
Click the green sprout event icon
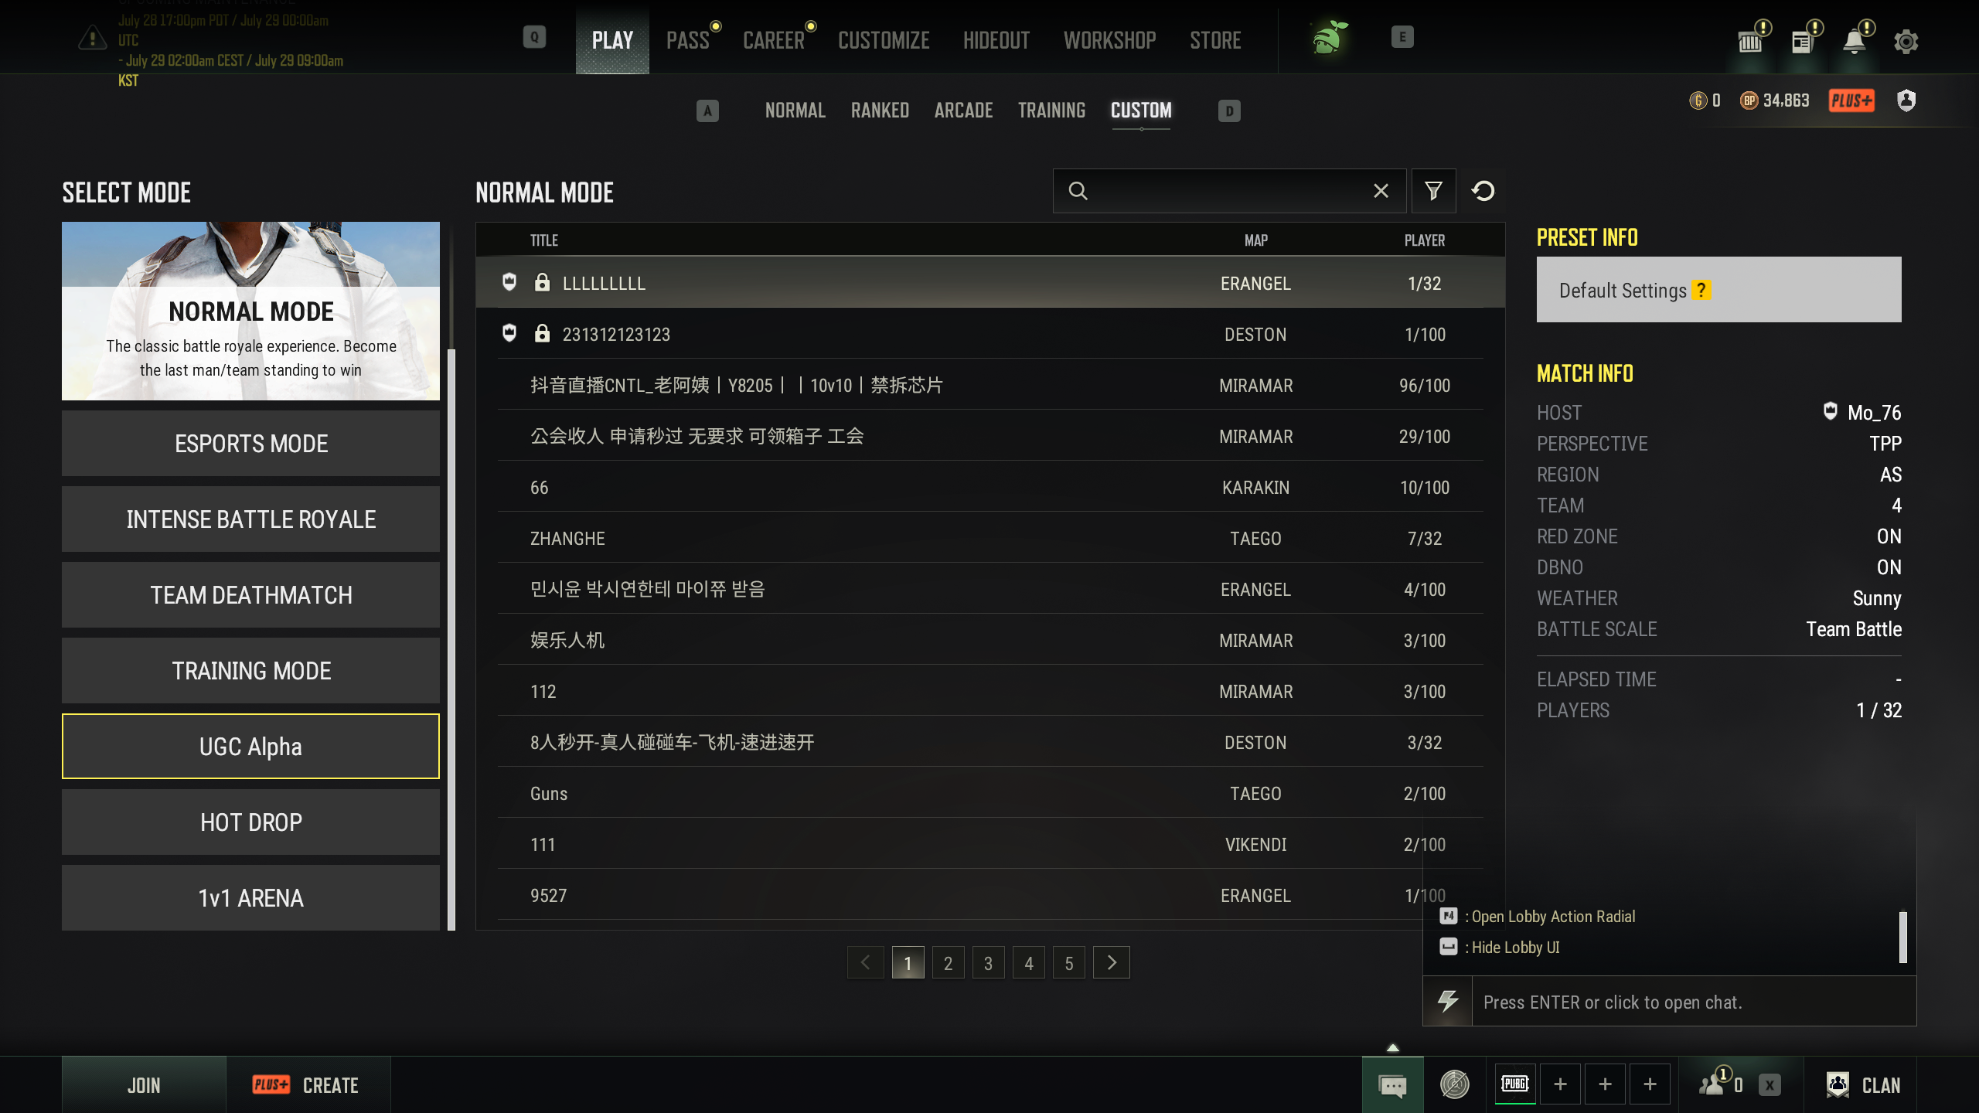tap(1330, 37)
